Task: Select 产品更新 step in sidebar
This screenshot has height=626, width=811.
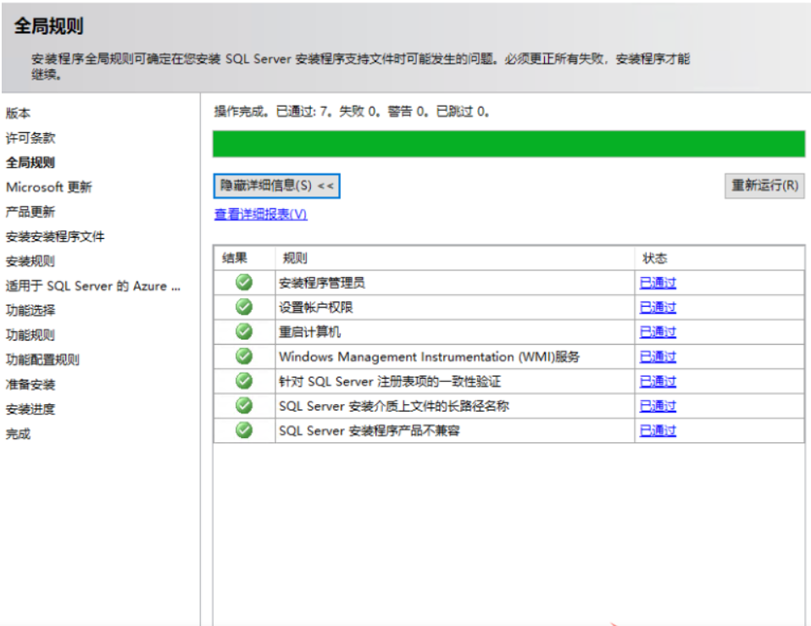Action: (31, 212)
